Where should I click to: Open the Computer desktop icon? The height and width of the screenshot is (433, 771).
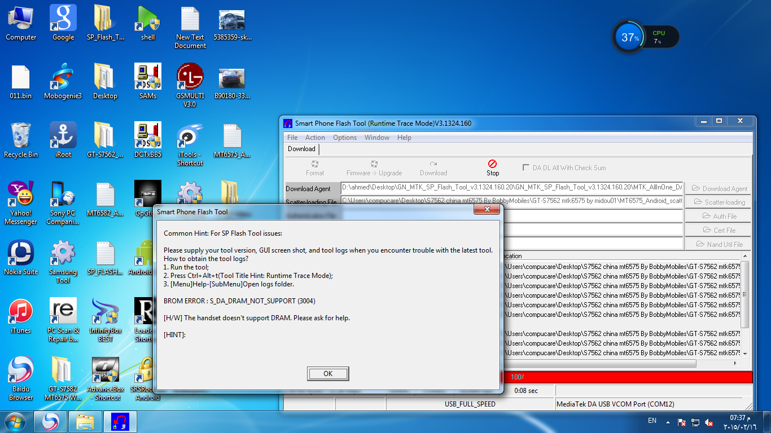(x=21, y=23)
